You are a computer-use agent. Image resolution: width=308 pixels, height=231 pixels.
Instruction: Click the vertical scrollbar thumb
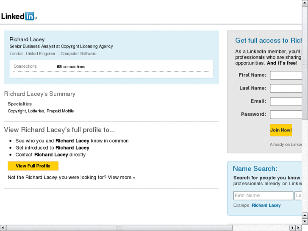pyautogui.click(x=305, y=64)
